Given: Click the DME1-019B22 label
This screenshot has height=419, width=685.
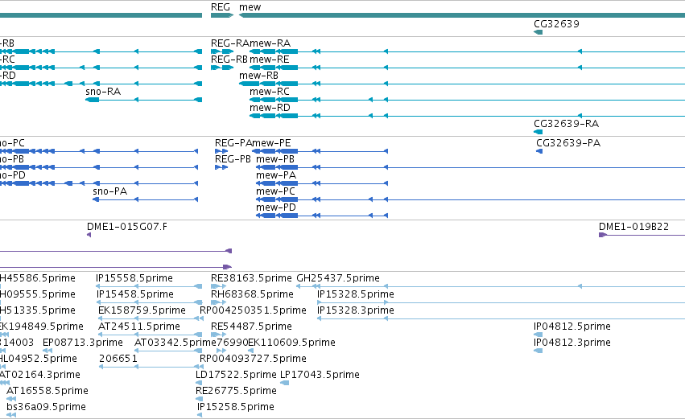Looking at the screenshot, I should pyautogui.click(x=634, y=227).
